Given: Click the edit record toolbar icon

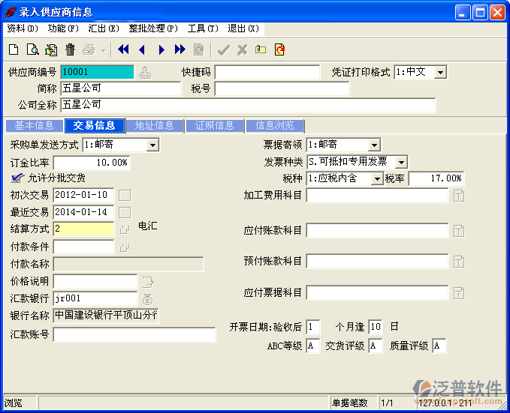Looking at the screenshot, I should (x=51, y=49).
